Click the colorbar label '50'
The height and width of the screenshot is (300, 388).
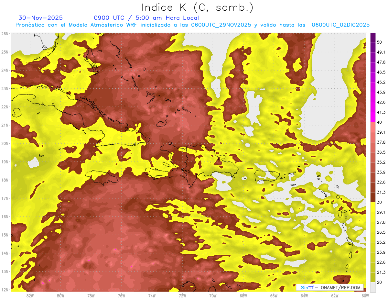[380, 42]
